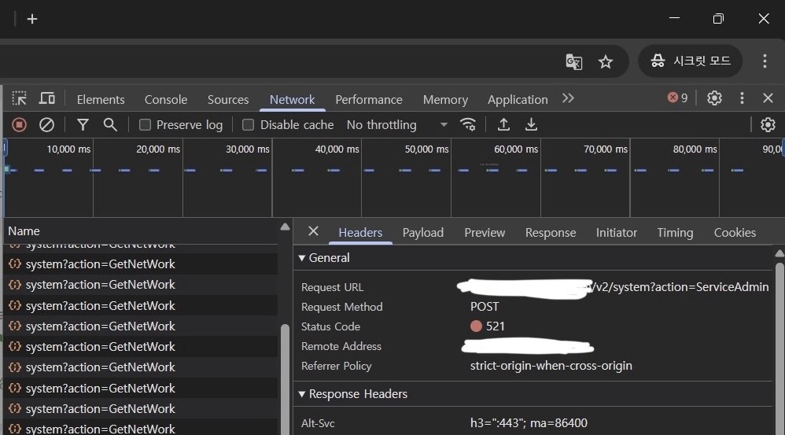The width and height of the screenshot is (785, 435).
Task: Toggle the device toolbar icon
Action: click(x=47, y=98)
